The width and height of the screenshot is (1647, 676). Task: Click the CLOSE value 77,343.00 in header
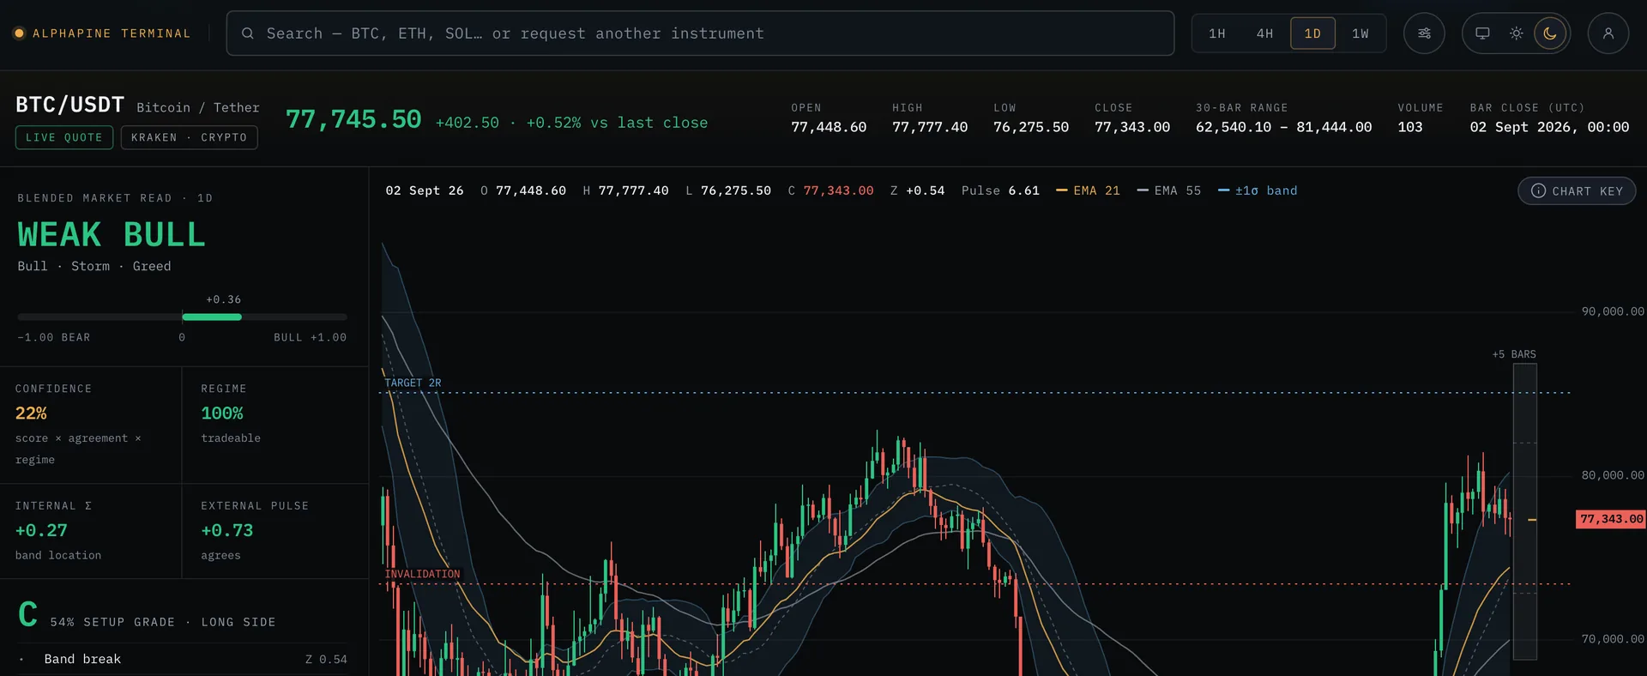point(1132,127)
